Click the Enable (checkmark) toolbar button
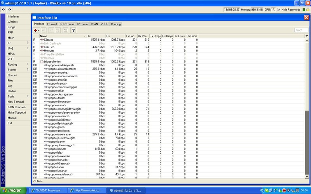 click(51, 30)
